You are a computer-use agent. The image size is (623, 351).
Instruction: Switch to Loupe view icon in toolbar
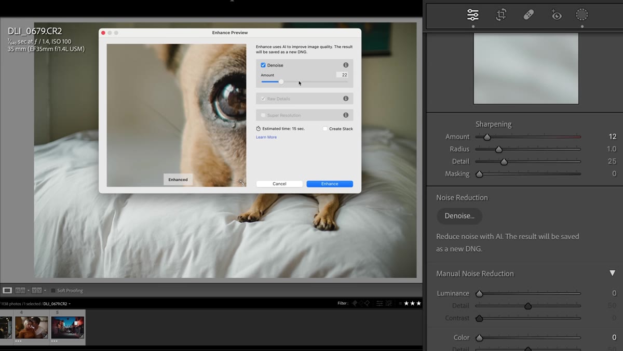tap(7, 290)
